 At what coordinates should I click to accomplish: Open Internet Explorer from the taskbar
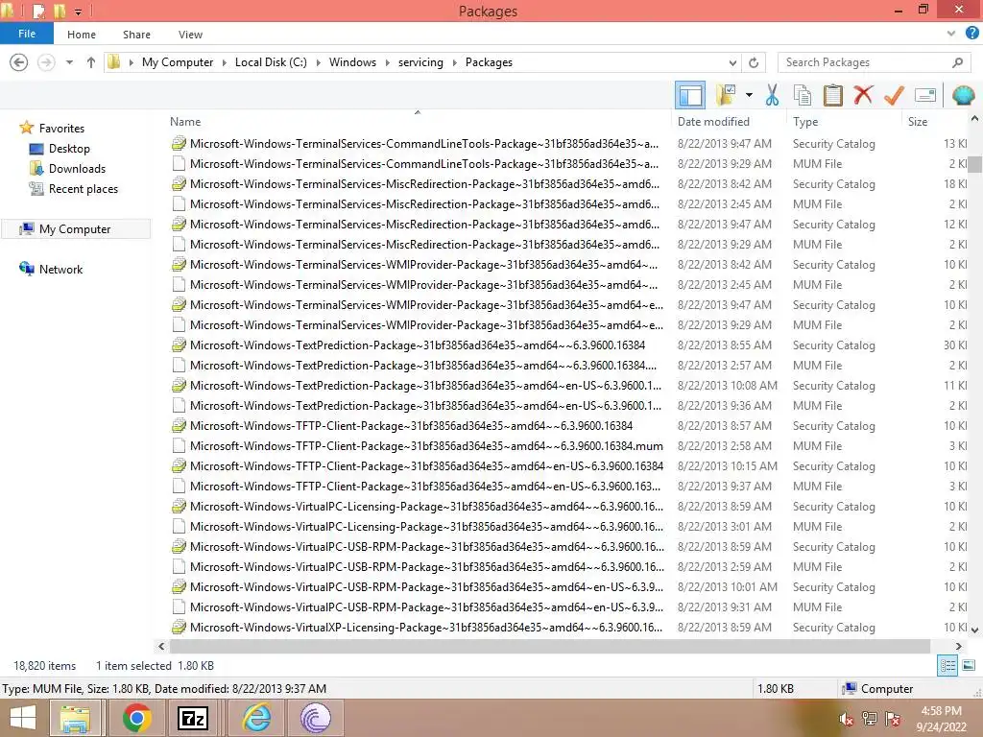tap(257, 718)
